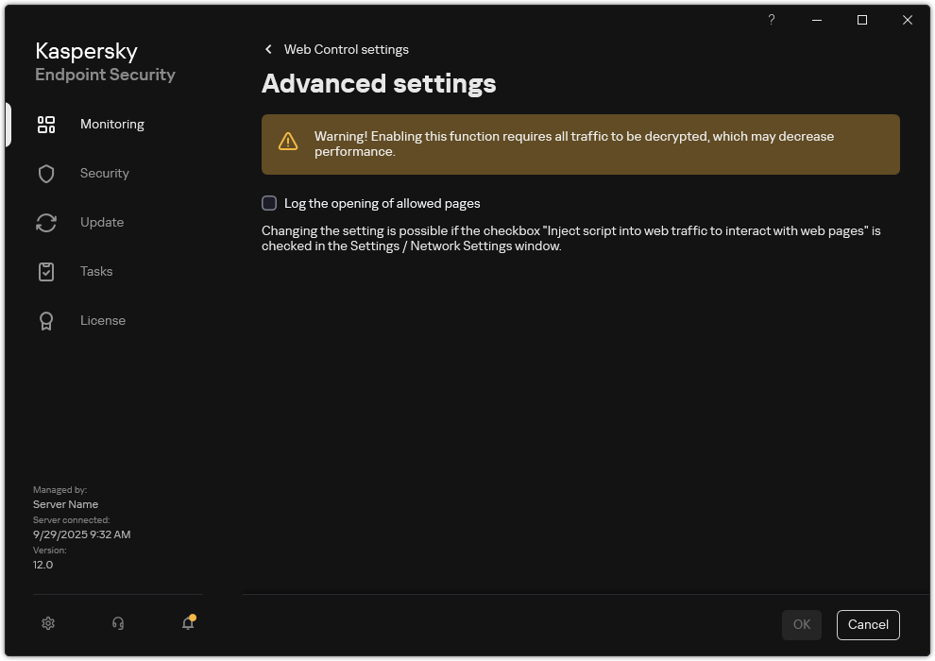Select the Monitoring menu entry
935x661 pixels.
click(112, 124)
